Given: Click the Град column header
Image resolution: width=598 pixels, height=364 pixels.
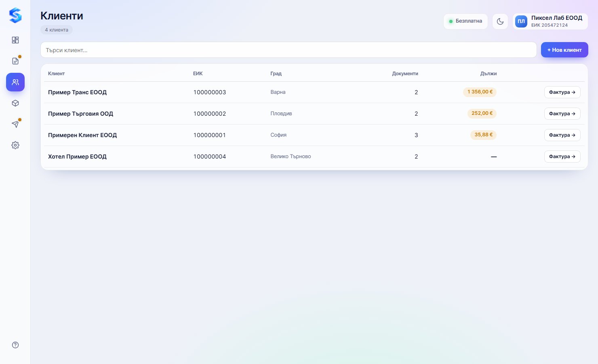Looking at the screenshot, I should (x=276, y=74).
